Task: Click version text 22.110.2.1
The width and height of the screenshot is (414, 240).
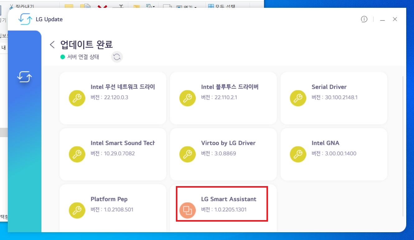Action: coord(226,97)
